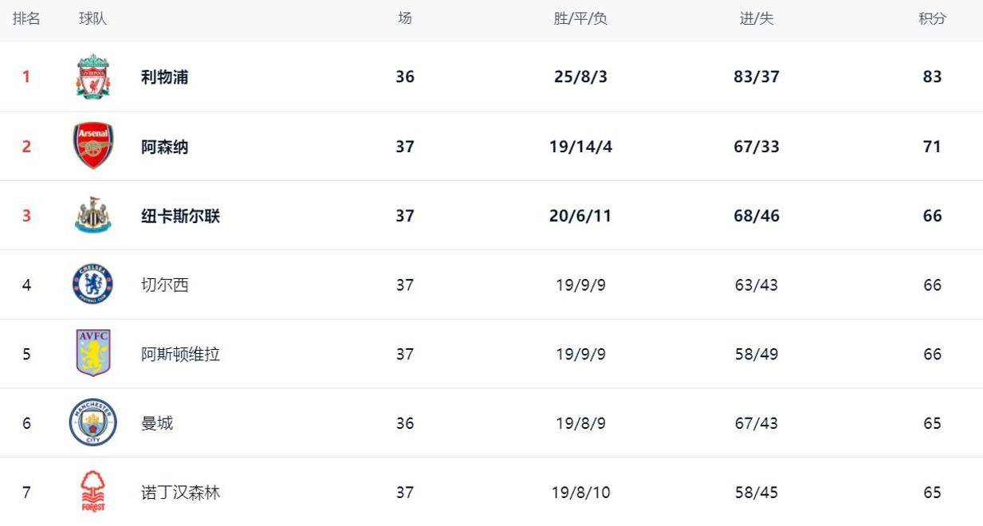Screen dimensions: 983x526
Task: Click the Arsenal club crest
Action: pyautogui.click(x=93, y=146)
